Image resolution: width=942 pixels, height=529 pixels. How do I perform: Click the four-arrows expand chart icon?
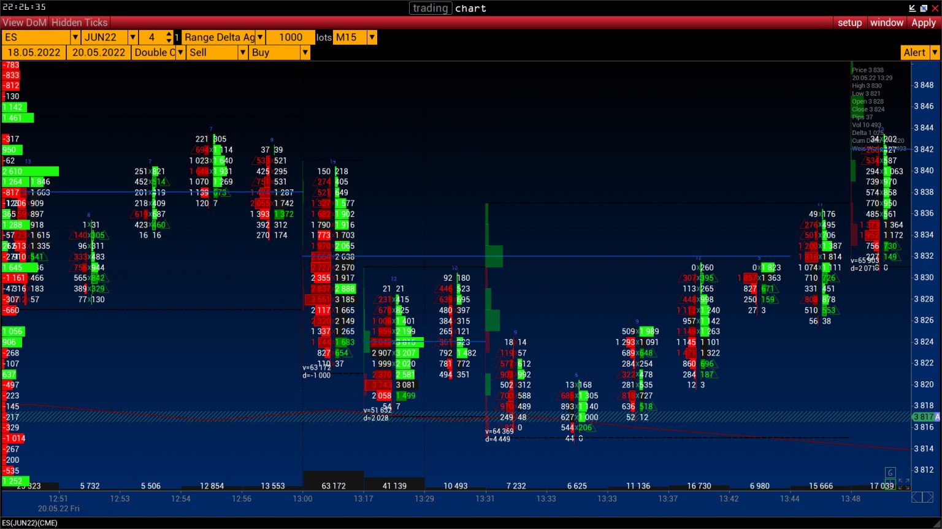(x=903, y=484)
